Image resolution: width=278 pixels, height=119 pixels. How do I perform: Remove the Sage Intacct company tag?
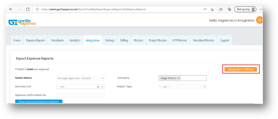[x=179, y=78]
